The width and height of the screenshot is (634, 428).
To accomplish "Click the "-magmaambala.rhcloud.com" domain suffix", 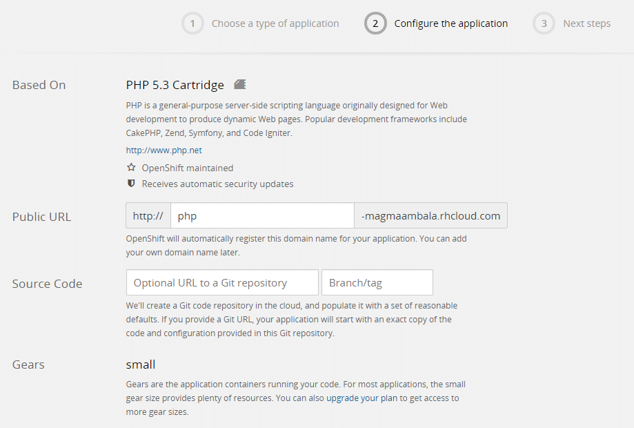I will pyautogui.click(x=430, y=215).
